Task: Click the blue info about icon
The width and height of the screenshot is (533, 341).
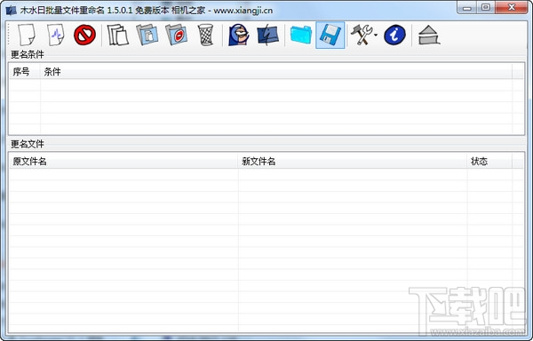Action: [x=394, y=35]
